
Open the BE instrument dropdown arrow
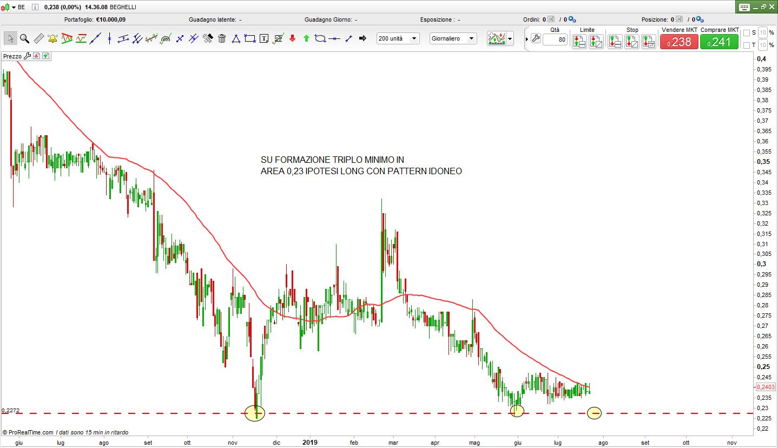pyautogui.click(x=13, y=7)
